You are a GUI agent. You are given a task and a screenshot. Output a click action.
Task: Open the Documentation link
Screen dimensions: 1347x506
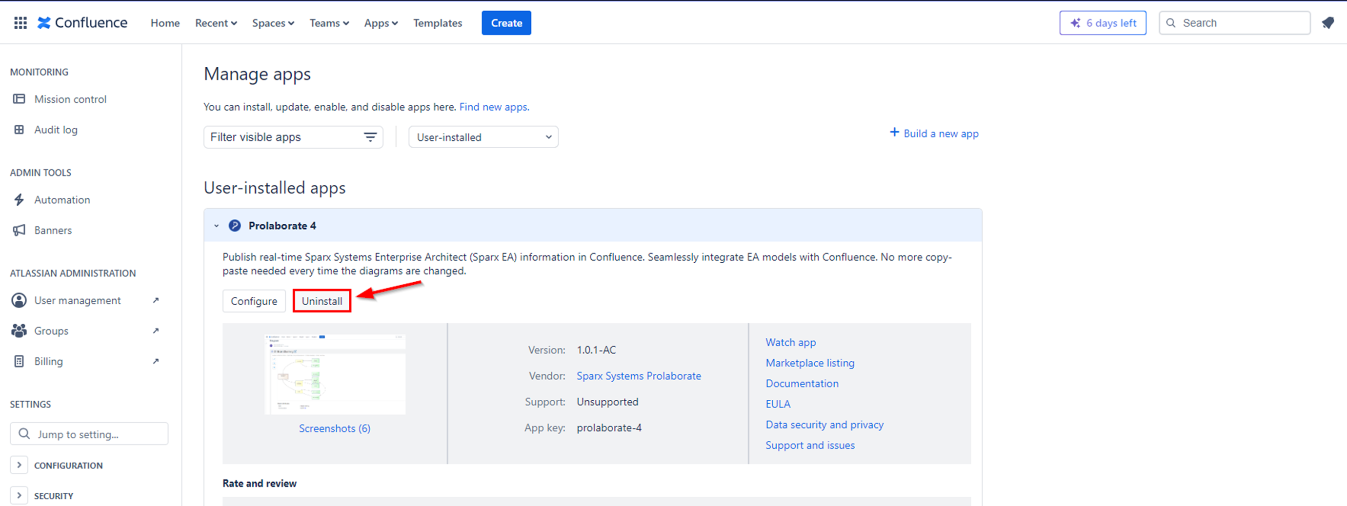pyautogui.click(x=802, y=383)
